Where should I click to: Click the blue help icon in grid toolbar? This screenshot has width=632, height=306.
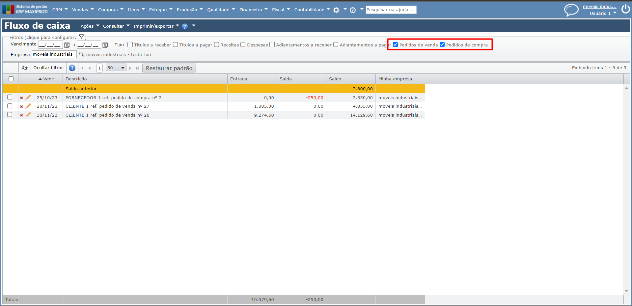(72, 68)
